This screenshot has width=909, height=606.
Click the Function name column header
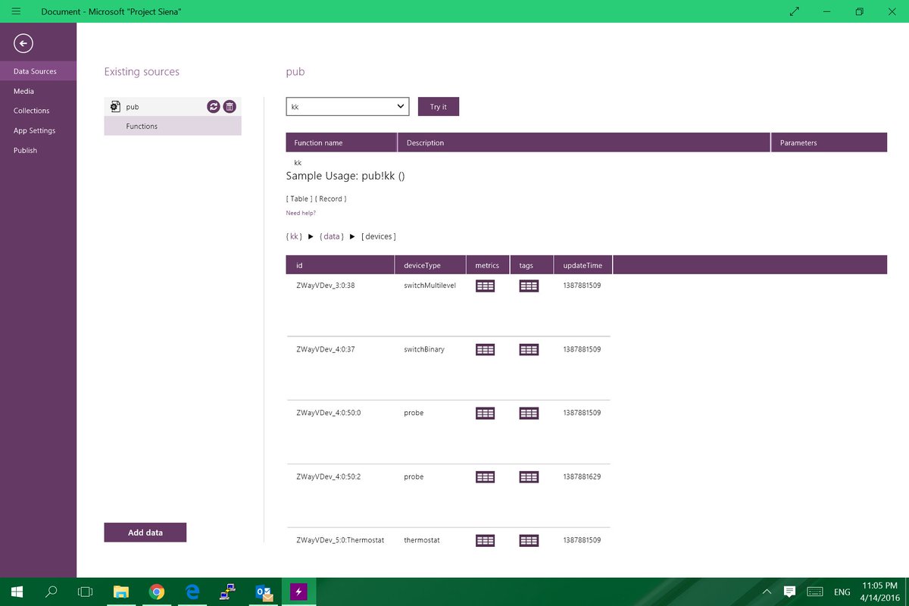pyautogui.click(x=342, y=142)
